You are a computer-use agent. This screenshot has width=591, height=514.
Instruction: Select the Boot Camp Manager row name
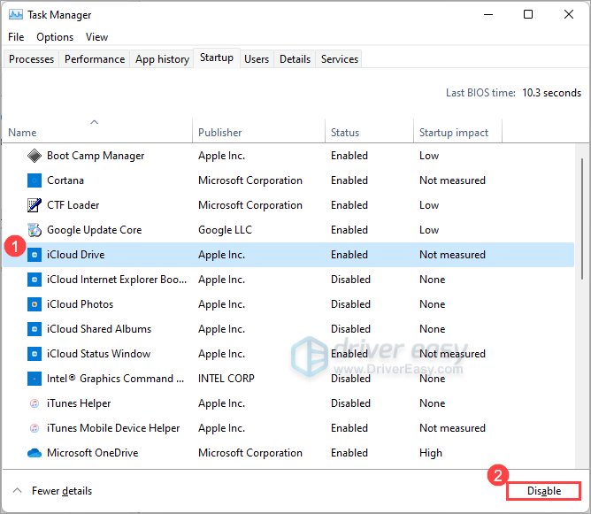tap(96, 156)
